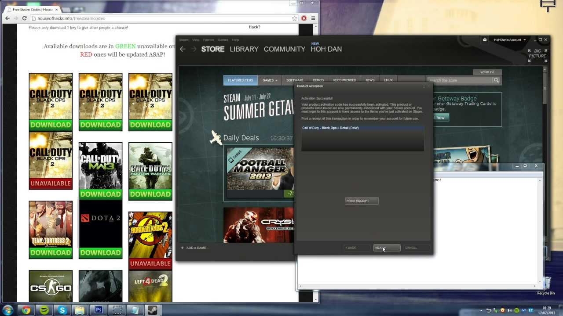563x316 pixels.
Task: Select the Featured Items store tab
Action: tap(241, 80)
